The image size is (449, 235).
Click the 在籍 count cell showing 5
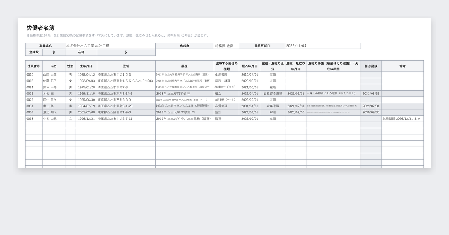coord(126,53)
